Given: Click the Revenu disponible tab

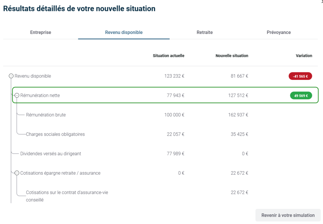Looking at the screenshot, I should pyautogui.click(x=124, y=32).
